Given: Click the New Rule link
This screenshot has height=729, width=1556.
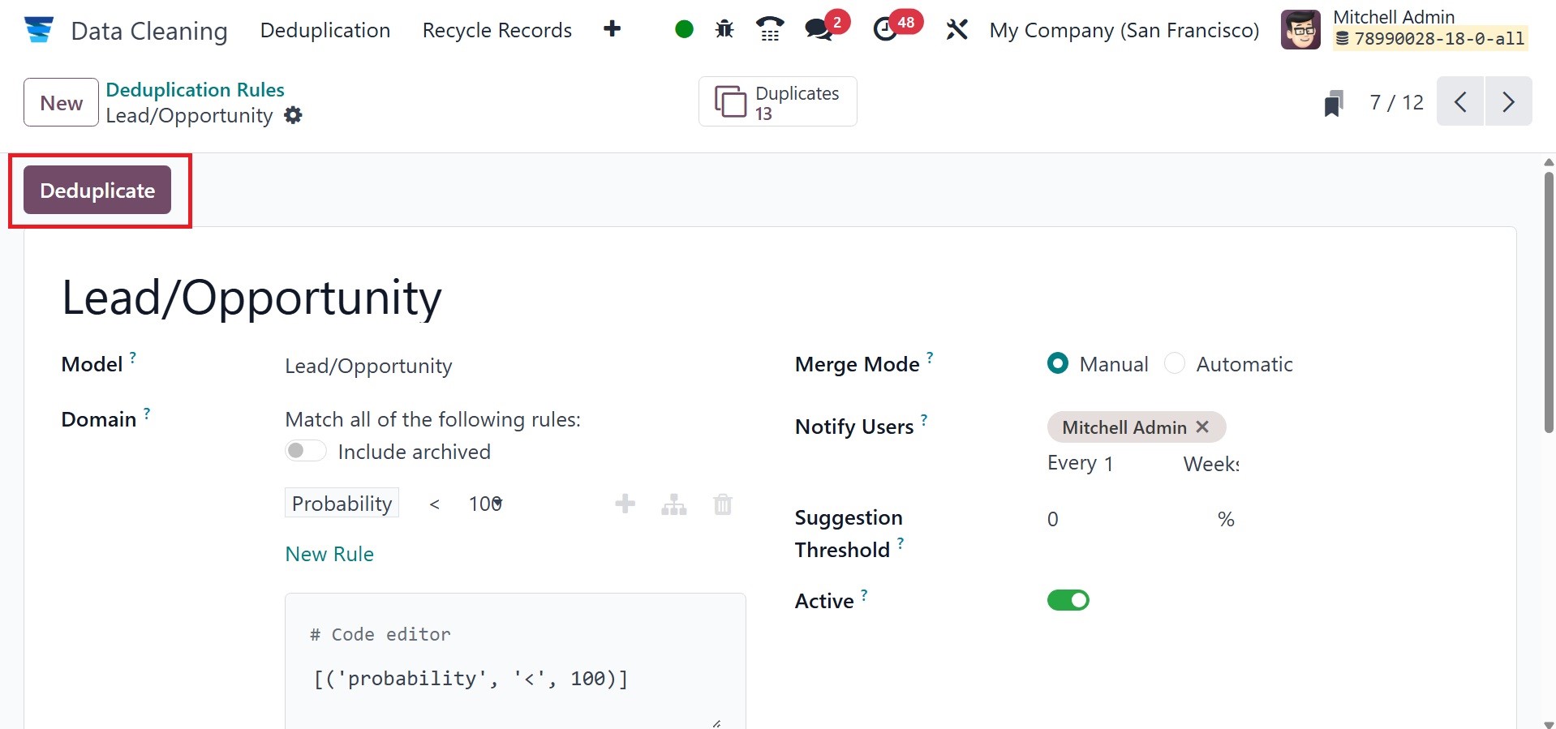Looking at the screenshot, I should pyautogui.click(x=329, y=554).
